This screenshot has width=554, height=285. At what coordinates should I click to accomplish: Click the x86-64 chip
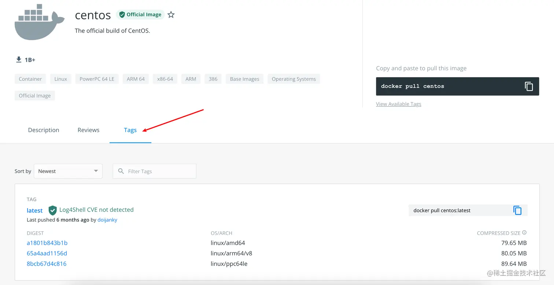[x=165, y=79]
